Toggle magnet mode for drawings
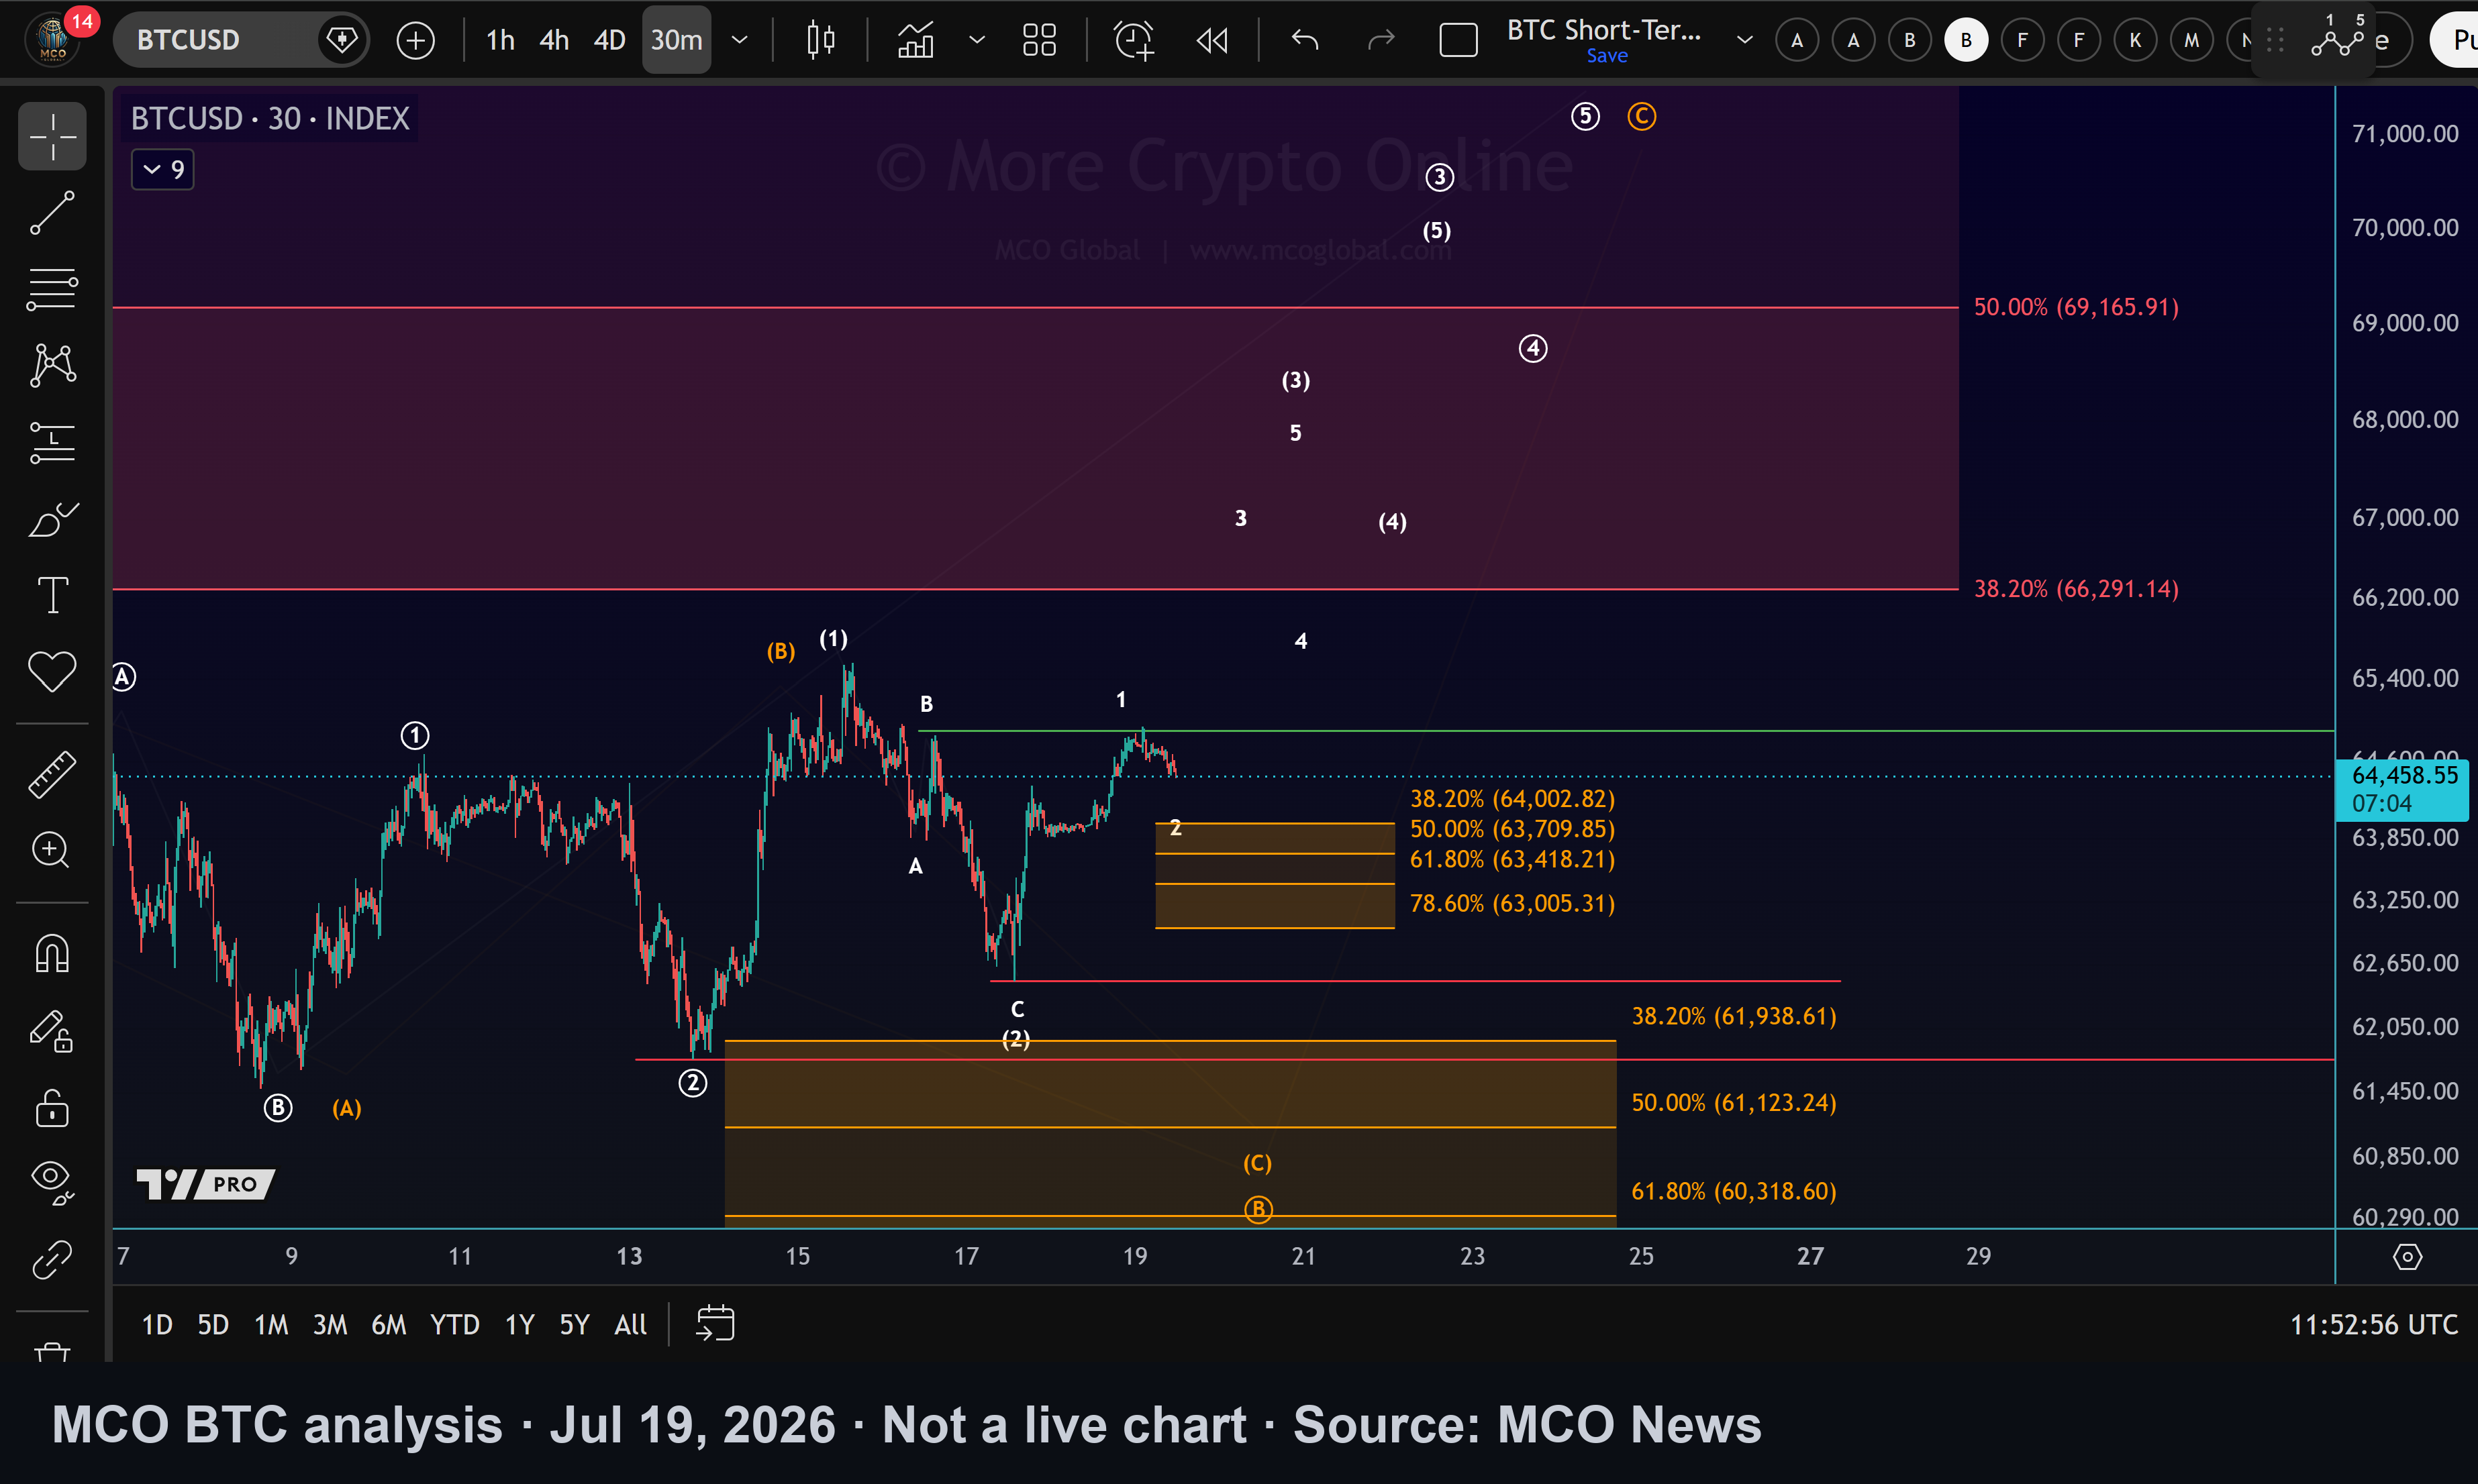 click(52, 954)
